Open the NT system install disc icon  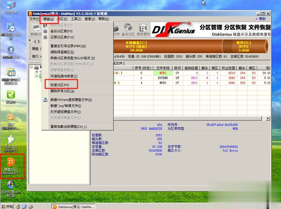click(11, 31)
